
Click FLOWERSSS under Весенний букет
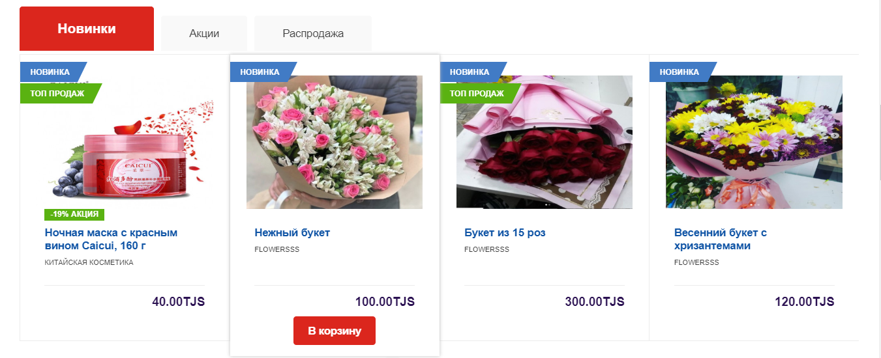[x=696, y=263]
